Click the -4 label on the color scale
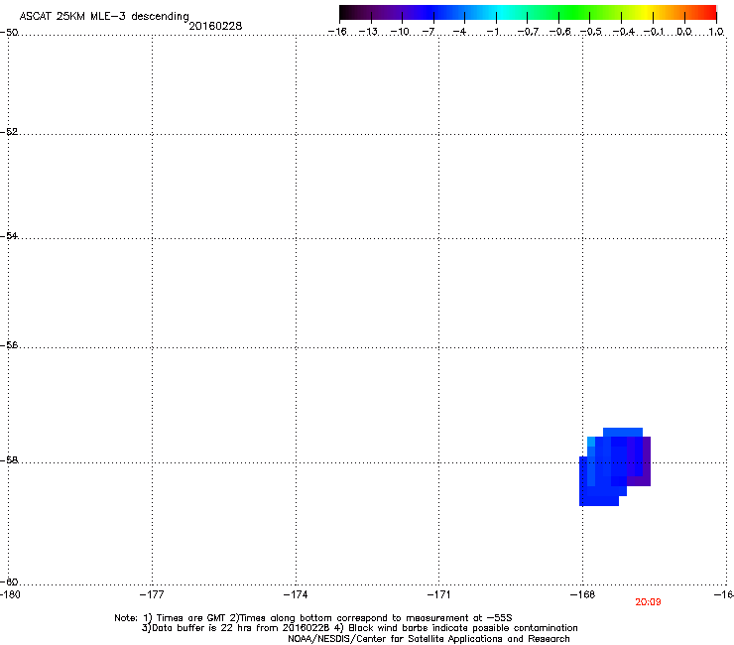Image resolution: width=734 pixels, height=645 pixels. [x=459, y=32]
